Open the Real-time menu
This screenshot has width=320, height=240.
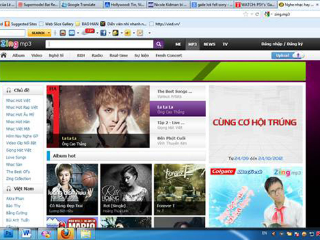[x=118, y=56]
